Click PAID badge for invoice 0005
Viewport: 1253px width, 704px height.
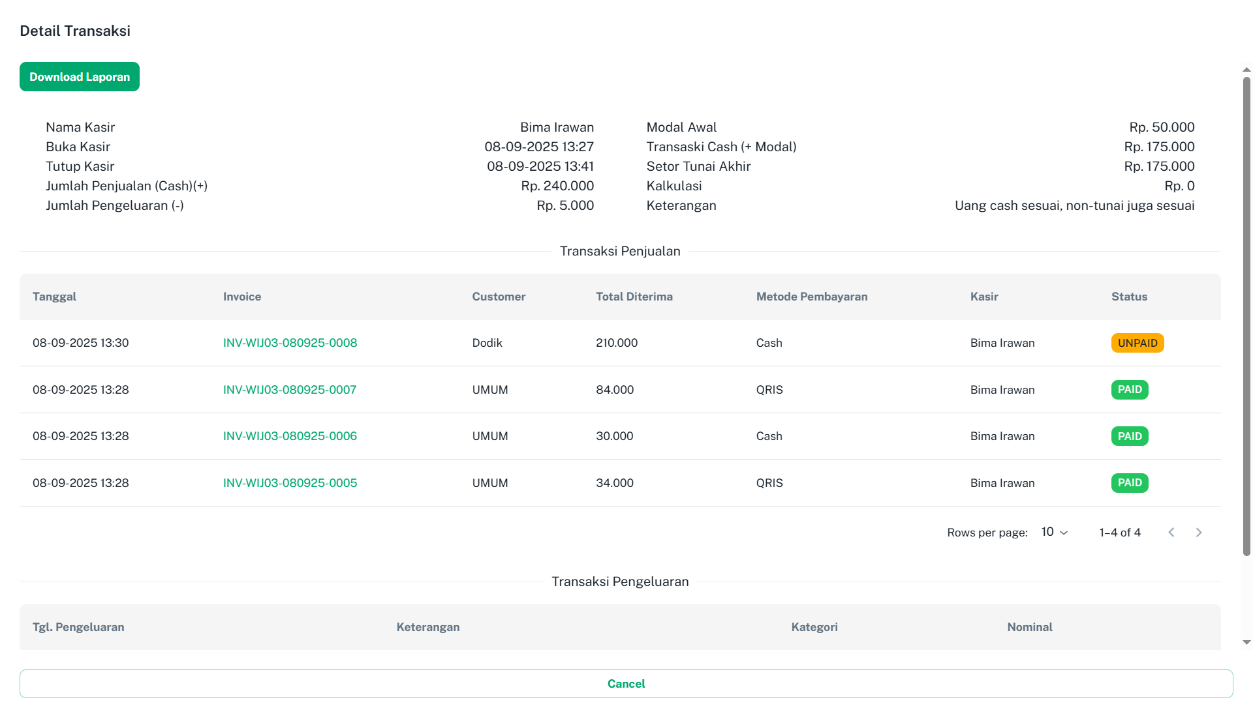click(x=1129, y=483)
